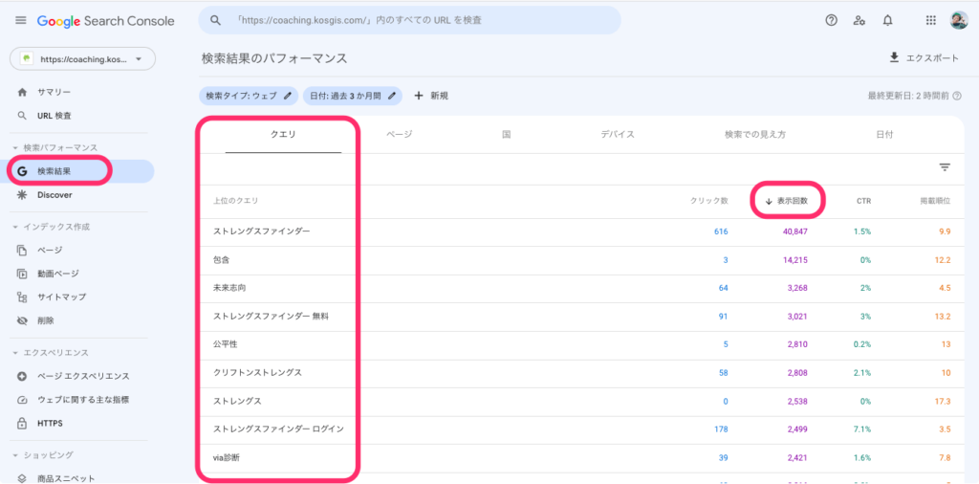Open the table filter rows icon
The image size is (979, 484).
tap(945, 167)
